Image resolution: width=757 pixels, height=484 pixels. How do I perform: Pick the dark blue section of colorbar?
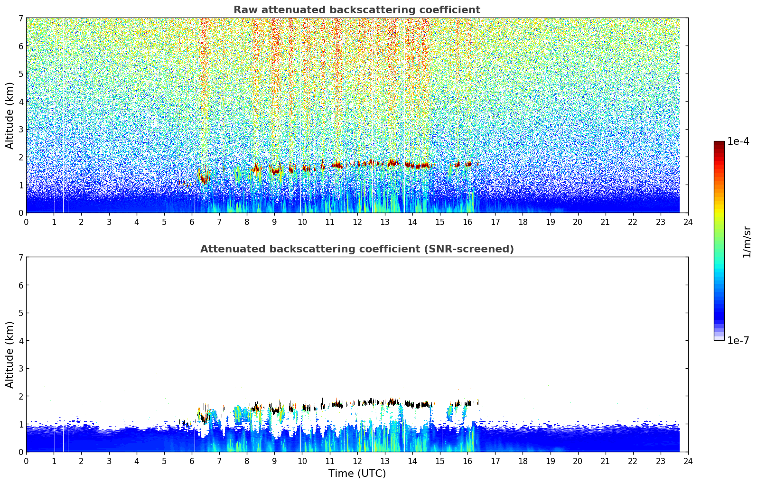tap(719, 313)
